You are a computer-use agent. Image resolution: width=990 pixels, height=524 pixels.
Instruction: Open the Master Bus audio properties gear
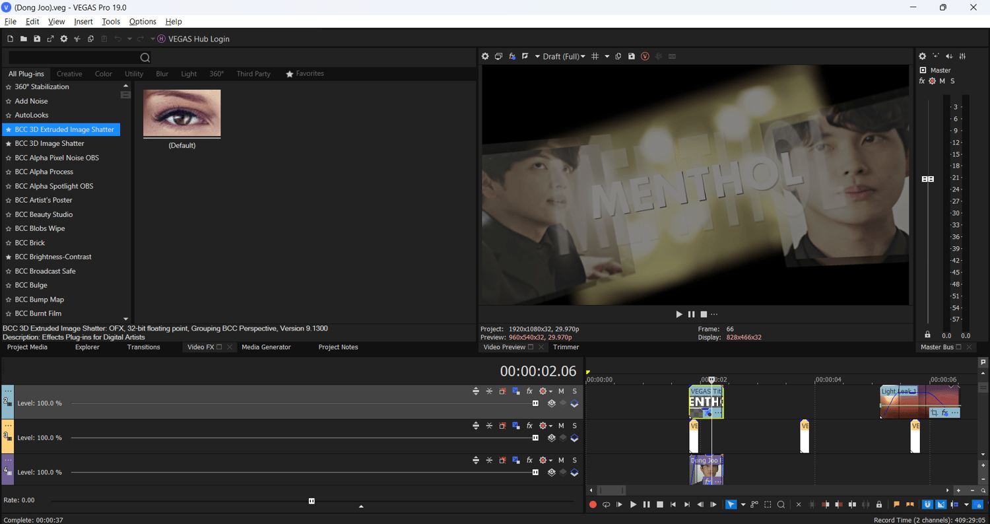pos(923,57)
